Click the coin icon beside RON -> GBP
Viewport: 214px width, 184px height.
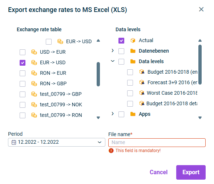click(34, 83)
